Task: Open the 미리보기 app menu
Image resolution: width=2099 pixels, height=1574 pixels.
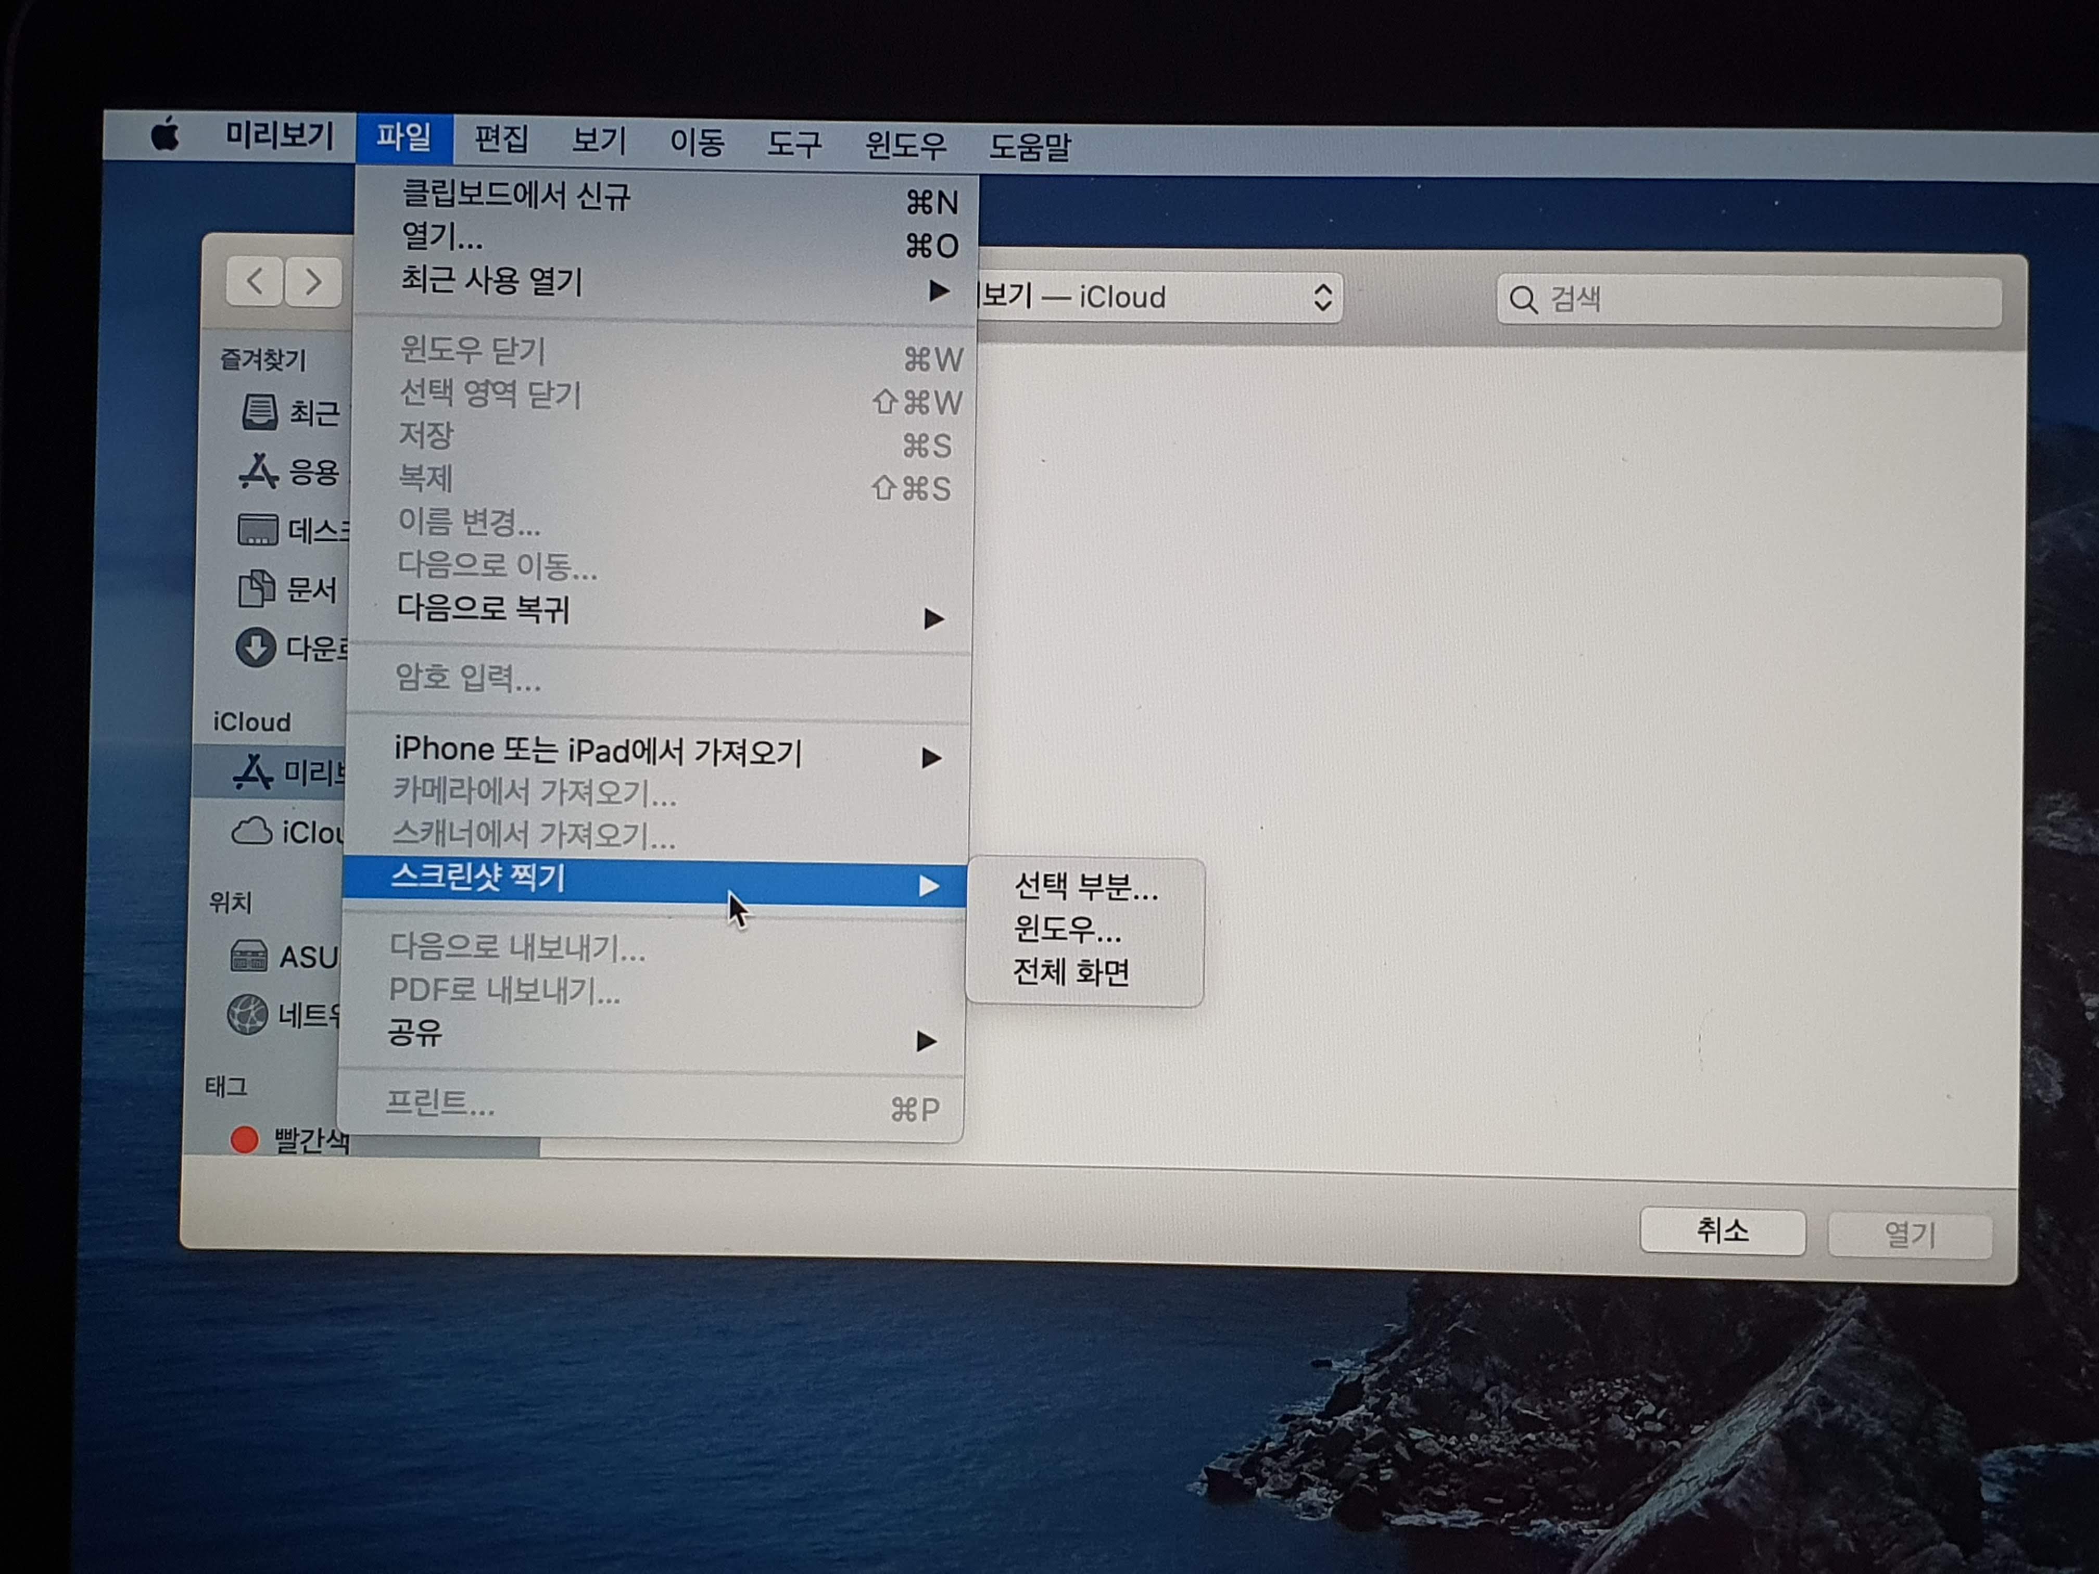Action: (279, 136)
